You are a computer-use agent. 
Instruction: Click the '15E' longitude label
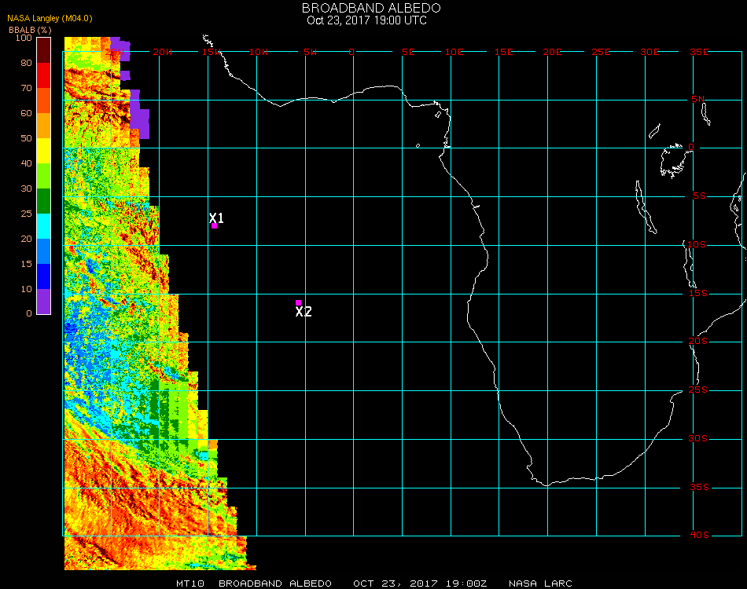[503, 52]
